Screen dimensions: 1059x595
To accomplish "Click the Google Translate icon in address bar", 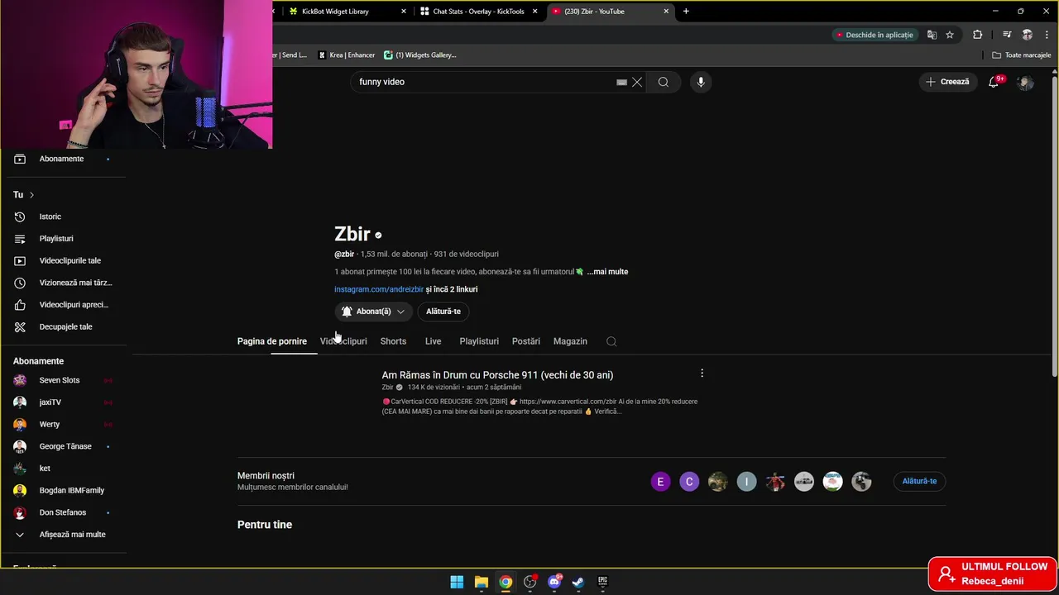I will 932,35.
